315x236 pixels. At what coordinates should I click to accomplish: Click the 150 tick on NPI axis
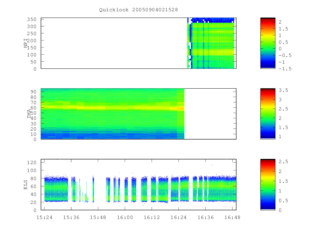click(31, 47)
